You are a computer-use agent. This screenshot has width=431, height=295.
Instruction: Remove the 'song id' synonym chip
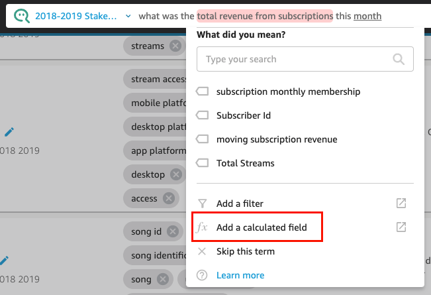click(x=173, y=231)
